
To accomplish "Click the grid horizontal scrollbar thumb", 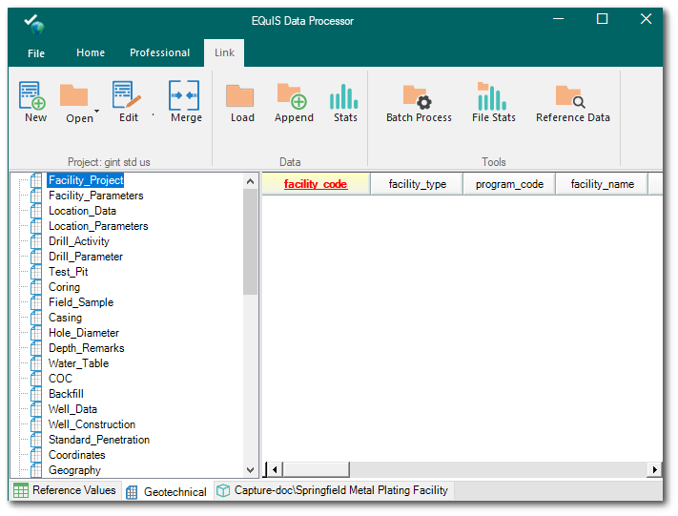I will pos(316,469).
